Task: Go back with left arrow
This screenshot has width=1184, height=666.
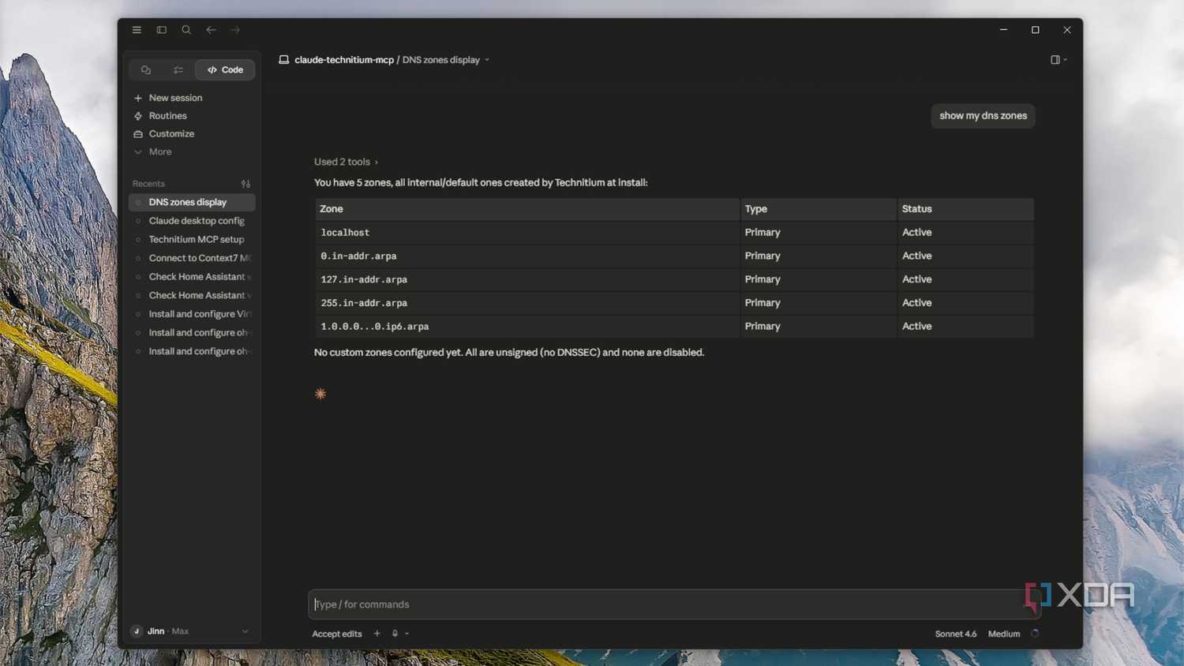Action: (x=211, y=30)
